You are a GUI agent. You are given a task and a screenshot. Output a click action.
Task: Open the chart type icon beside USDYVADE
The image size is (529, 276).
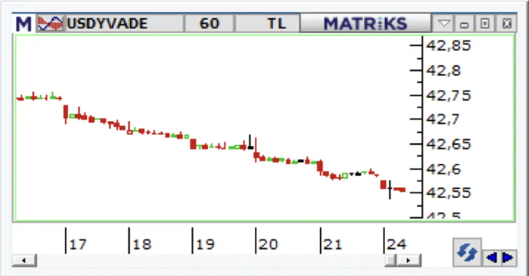pyautogui.click(x=50, y=24)
